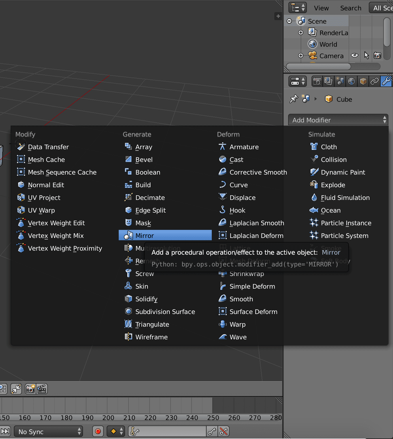Choose the Hook modifier

pyautogui.click(x=258, y=210)
